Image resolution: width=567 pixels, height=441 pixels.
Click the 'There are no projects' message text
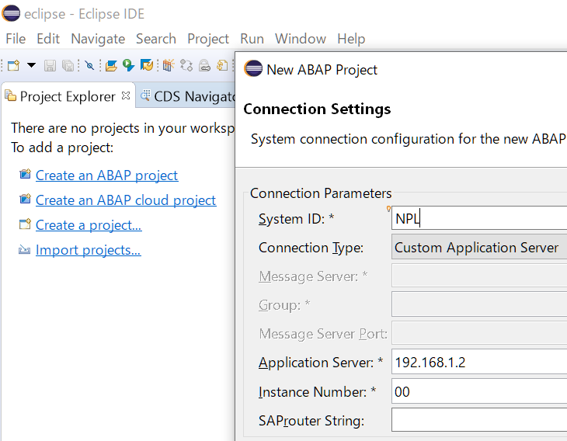(123, 128)
